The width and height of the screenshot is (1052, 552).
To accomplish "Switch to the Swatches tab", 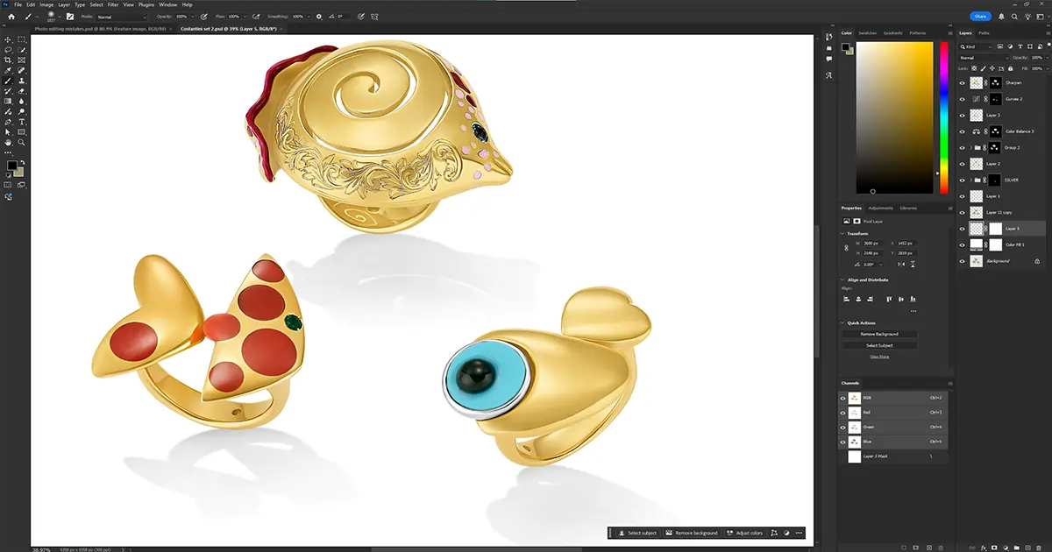I will (867, 33).
